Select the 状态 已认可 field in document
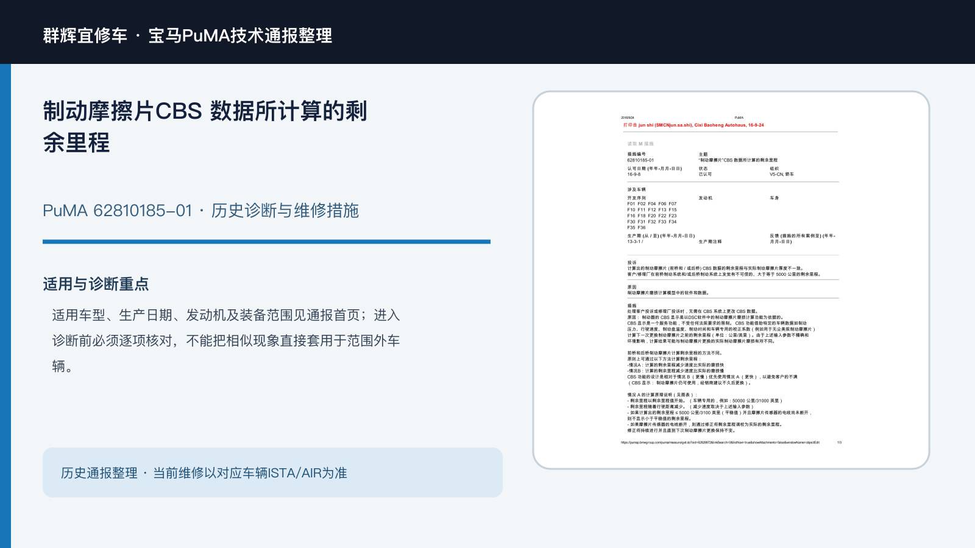The image size is (975, 548). point(705,172)
